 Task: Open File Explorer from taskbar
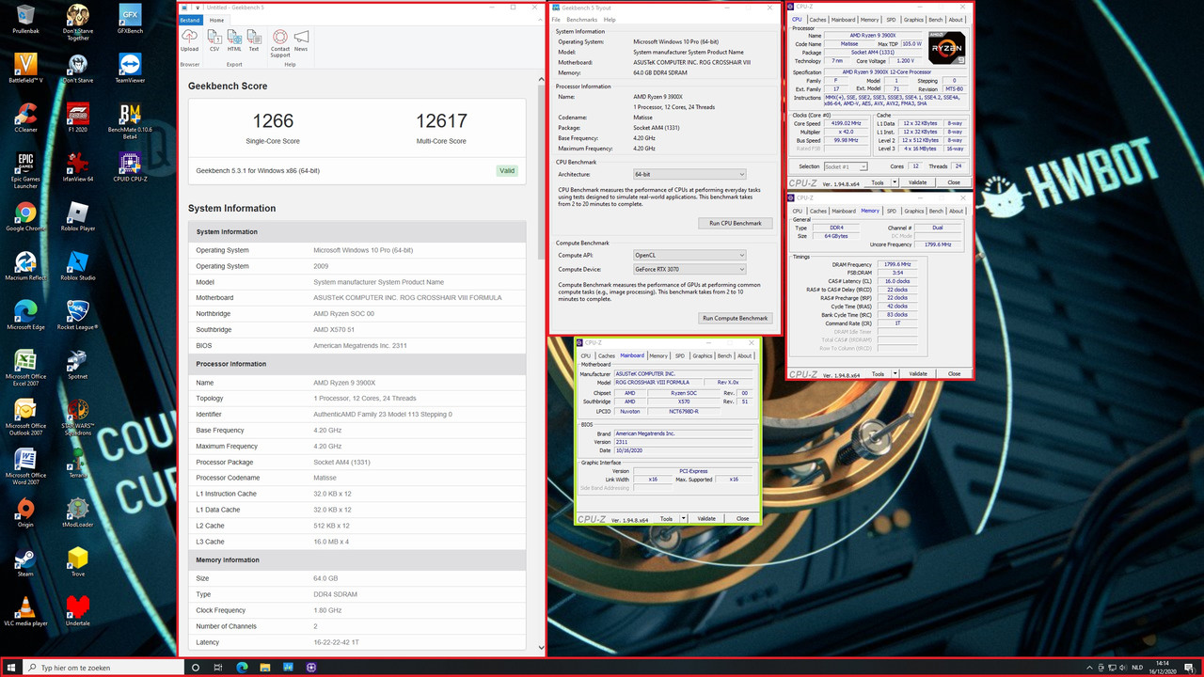(x=265, y=668)
